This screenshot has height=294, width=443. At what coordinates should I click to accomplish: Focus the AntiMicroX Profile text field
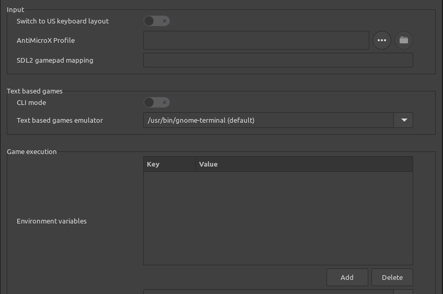click(x=256, y=40)
